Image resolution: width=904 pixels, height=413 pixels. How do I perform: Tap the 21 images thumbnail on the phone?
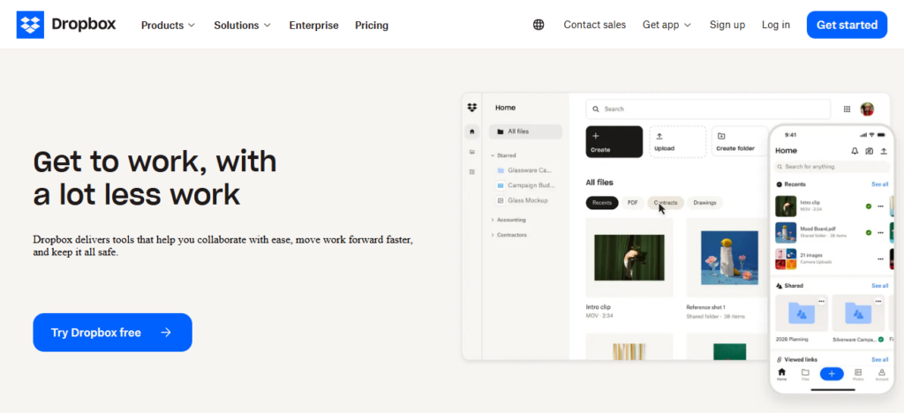pyautogui.click(x=786, y=259)
